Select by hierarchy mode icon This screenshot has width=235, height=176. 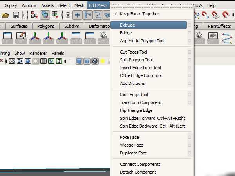pos(34,15)
